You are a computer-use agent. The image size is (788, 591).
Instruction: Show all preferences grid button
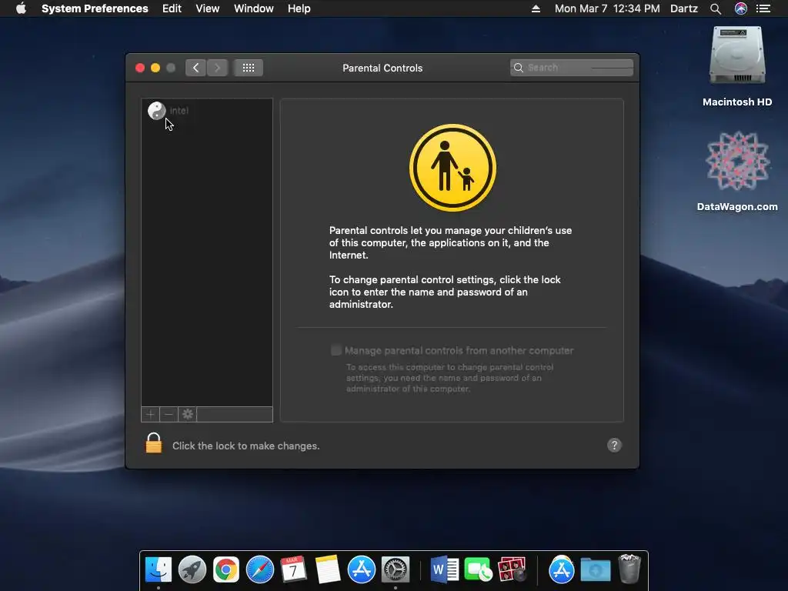point(249,68)
